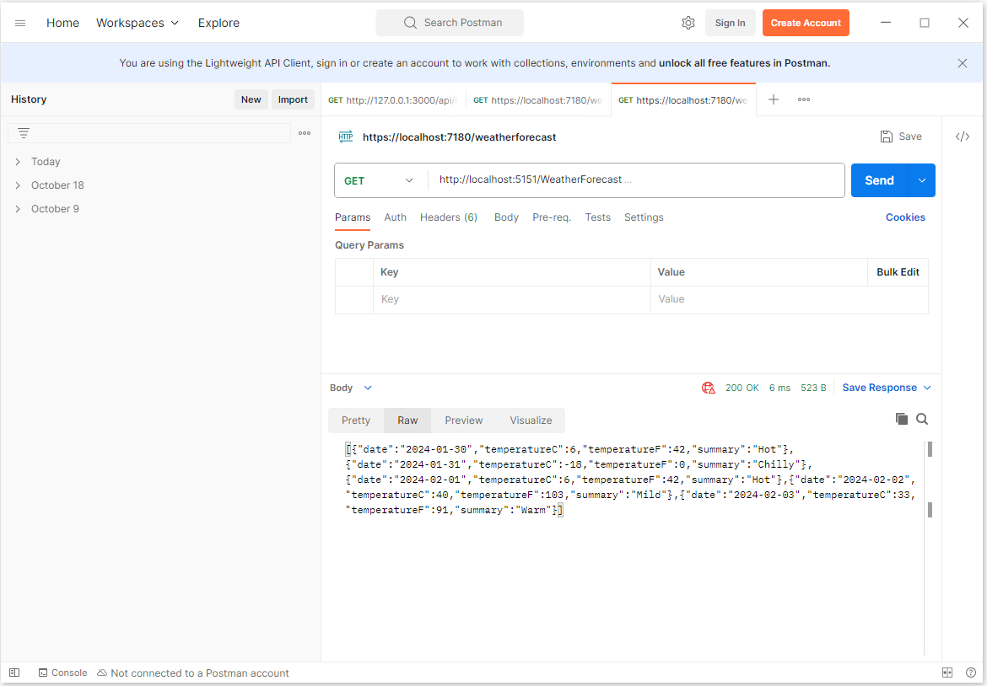The image size is (987, 686).
Task: Click the Send button
Action: (x=878, y=180)
